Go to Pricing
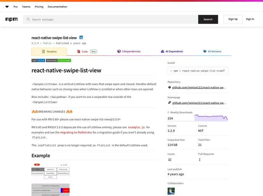The width and height of the screenshot is (263, 196). tap(39, 7)
